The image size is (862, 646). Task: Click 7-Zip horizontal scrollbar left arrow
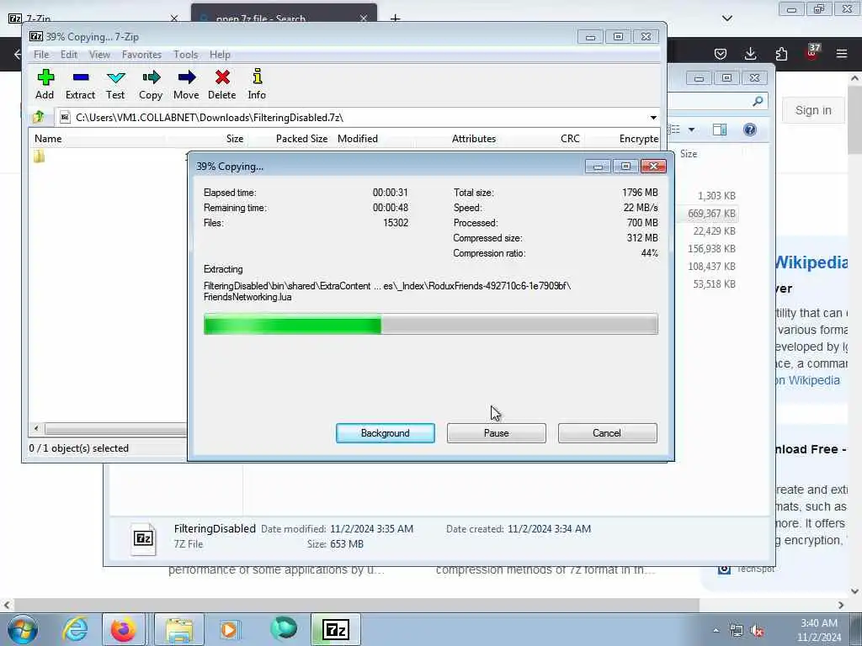click(x=36, y=428)
